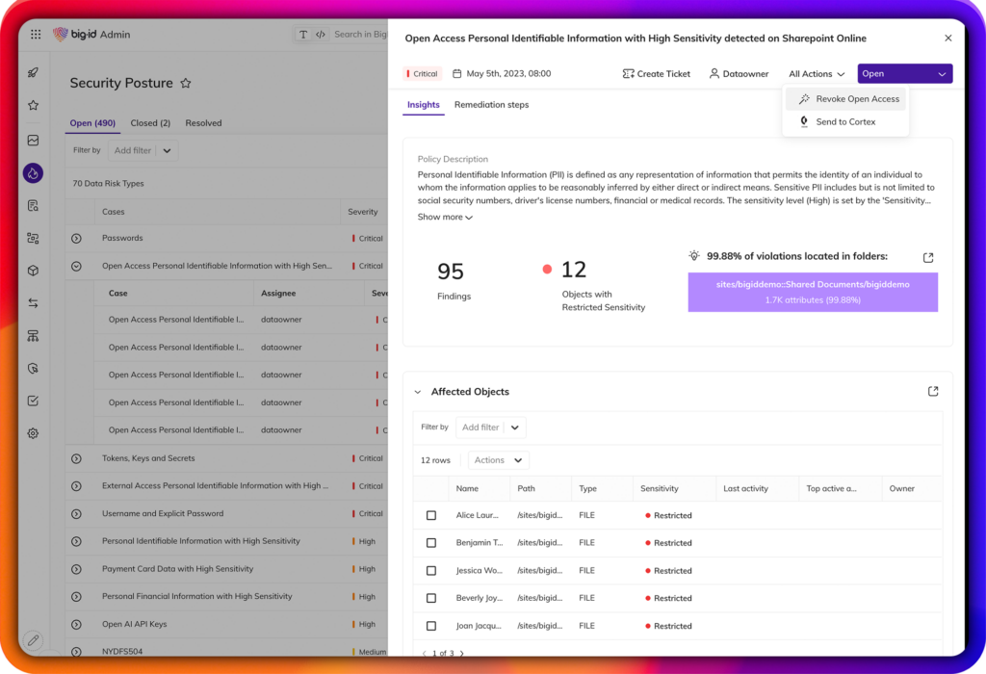Open the All Actions dropdown
This screenshot has width=986, height=674.
click(x=817, y=74)
